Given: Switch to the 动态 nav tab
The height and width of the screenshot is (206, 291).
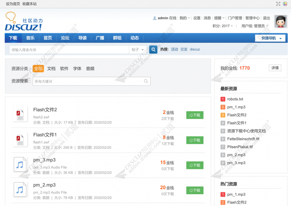Looking at the screenshot, I should (x=135, y=38).
